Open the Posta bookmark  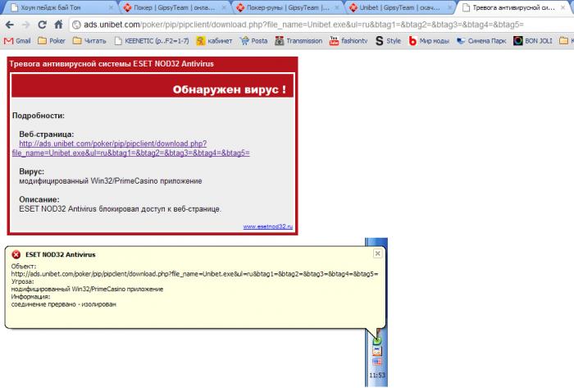pos(253,41)
